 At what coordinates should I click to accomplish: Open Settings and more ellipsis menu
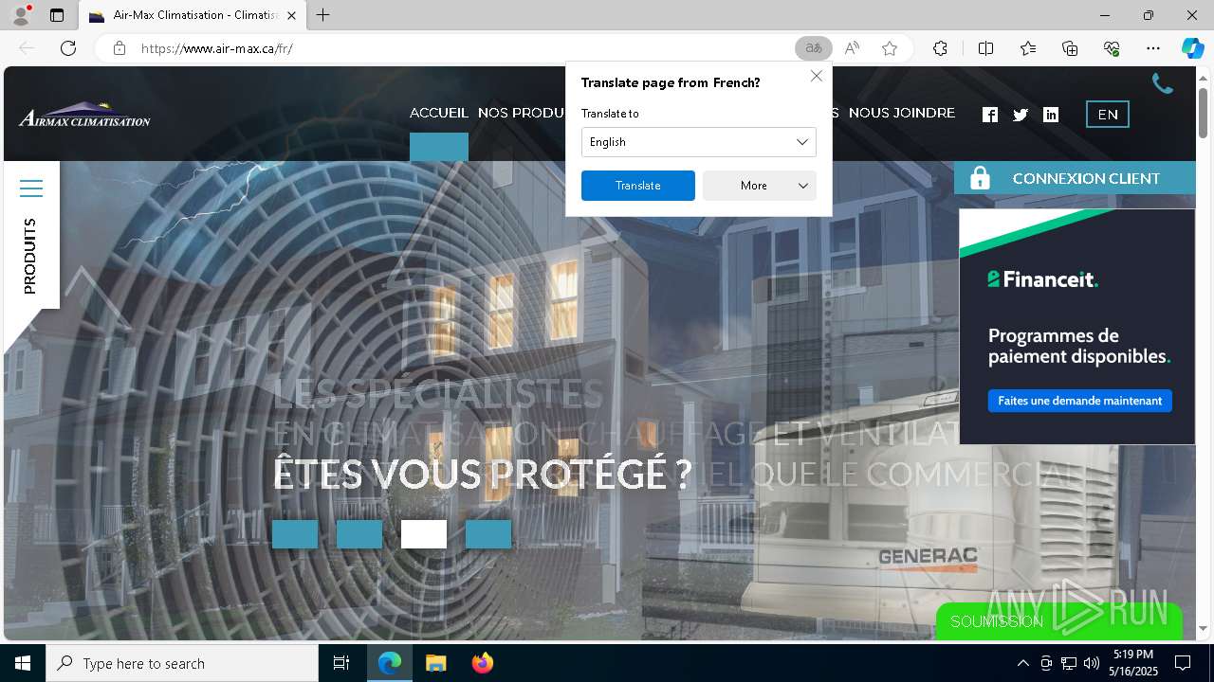coord(1153,48)
